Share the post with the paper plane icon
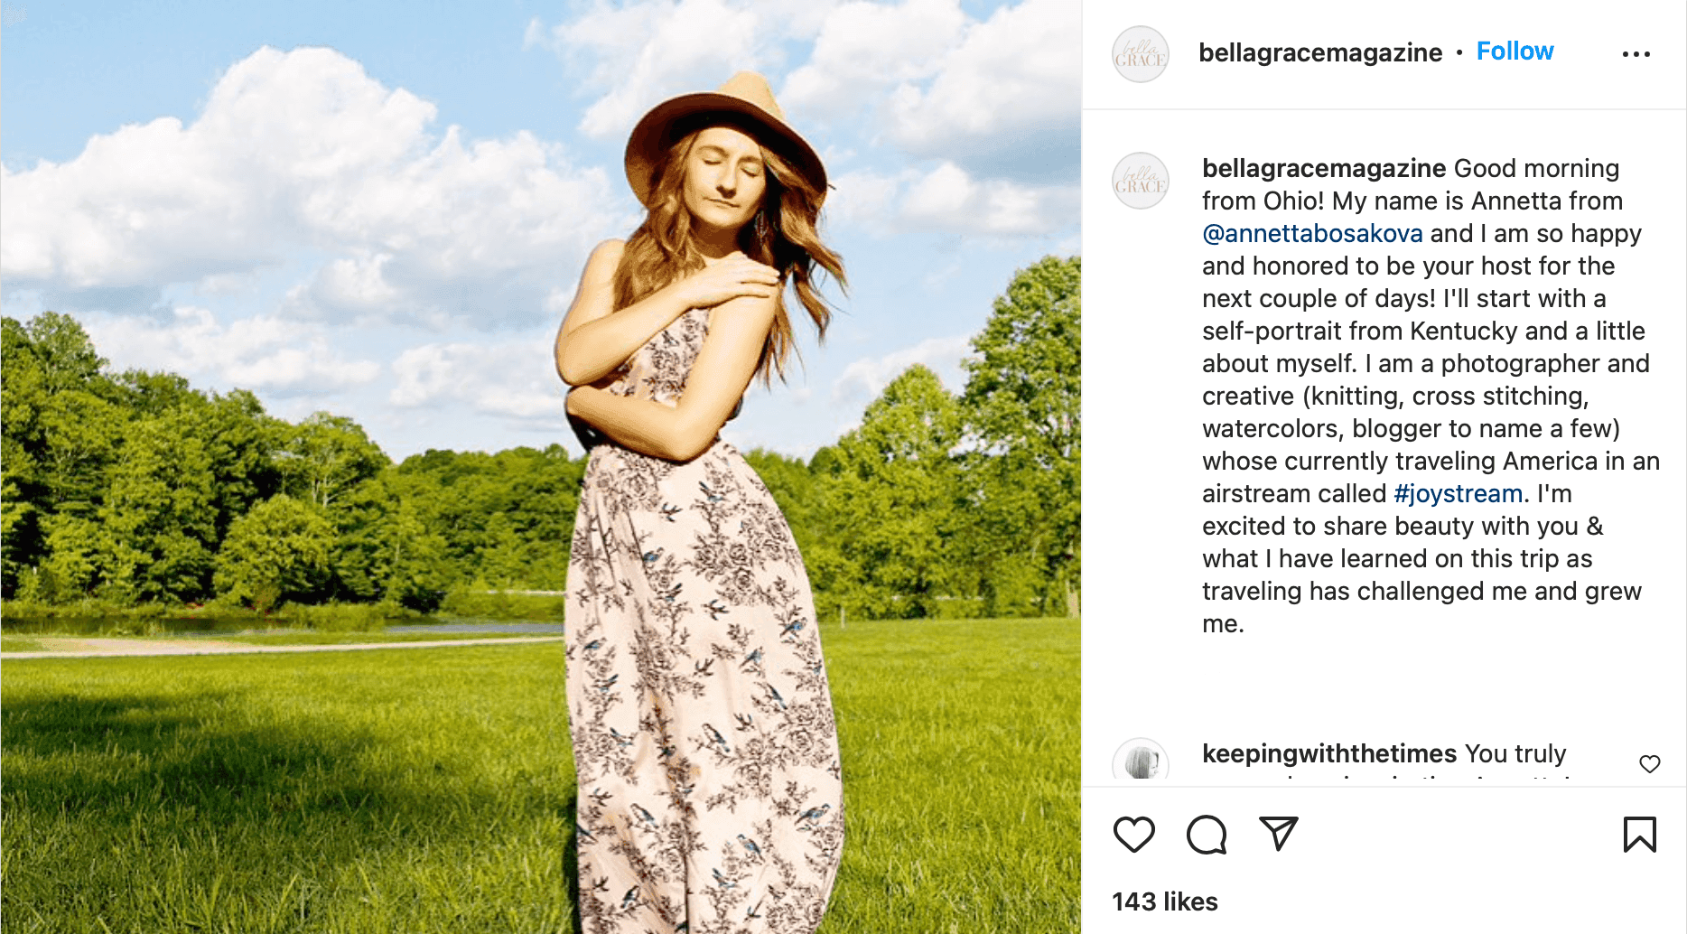This screenshot has width=1687, height=934. (1276, 835)
